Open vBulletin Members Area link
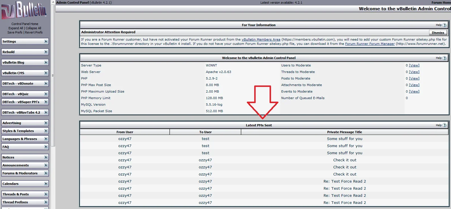 pyautogui.click(x=261, y=39)
